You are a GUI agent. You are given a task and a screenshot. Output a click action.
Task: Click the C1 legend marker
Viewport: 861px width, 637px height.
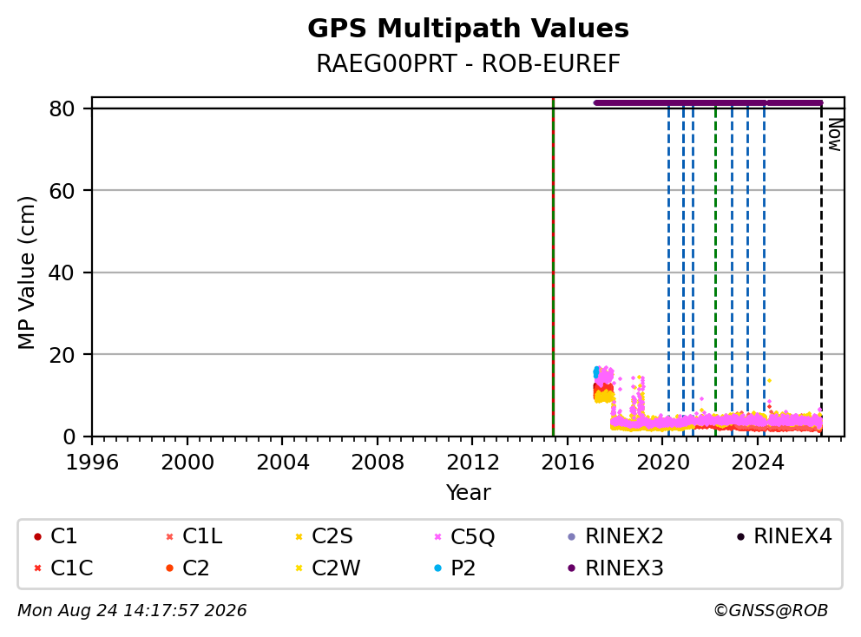pos(37,536)
